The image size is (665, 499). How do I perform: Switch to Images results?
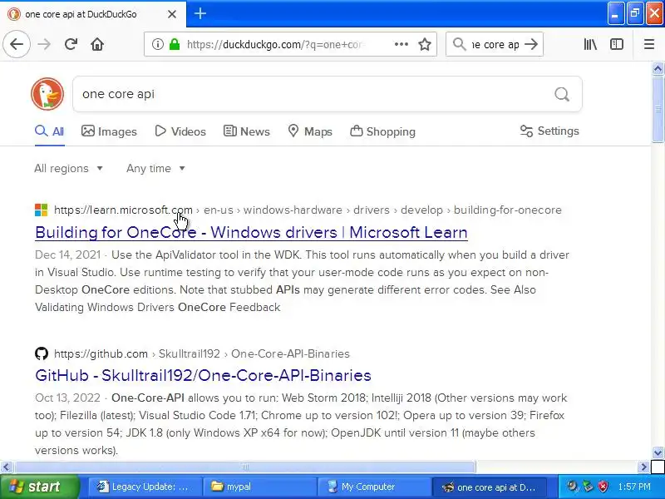point(109,131)
